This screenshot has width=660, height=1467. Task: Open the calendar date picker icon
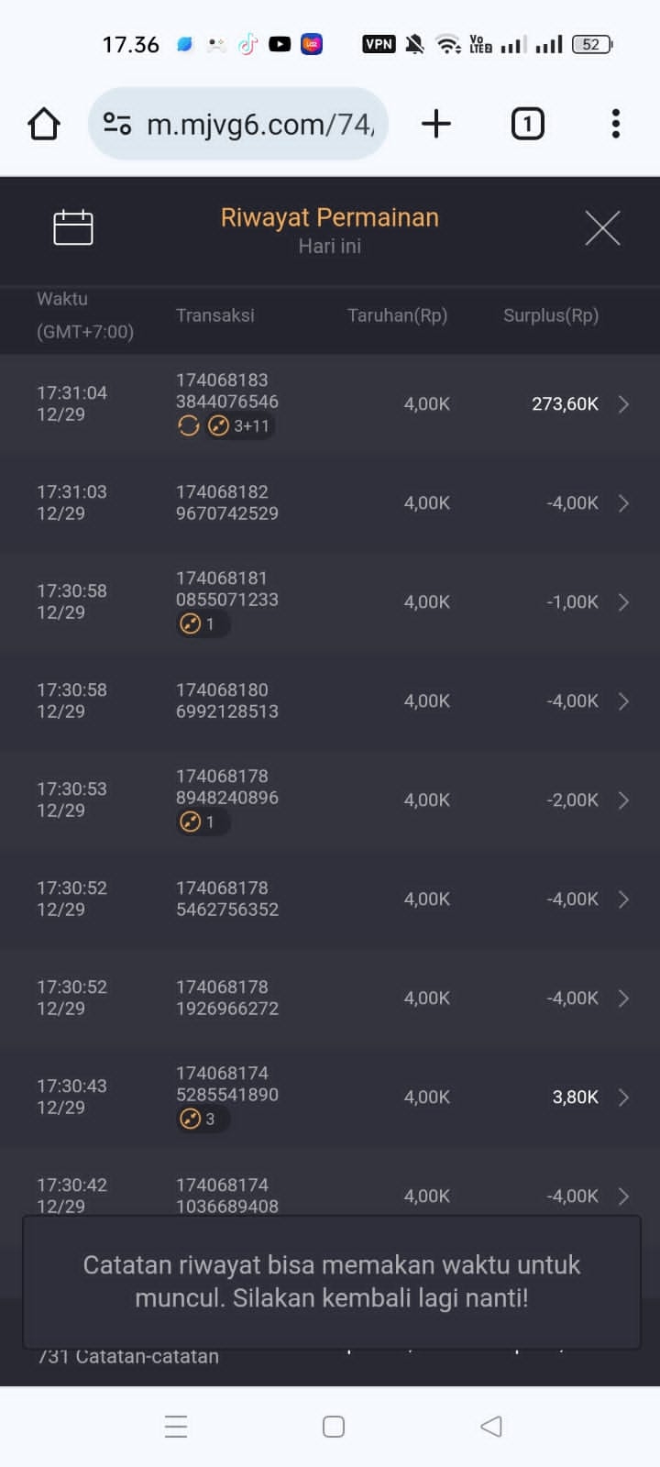coord(73,227)
